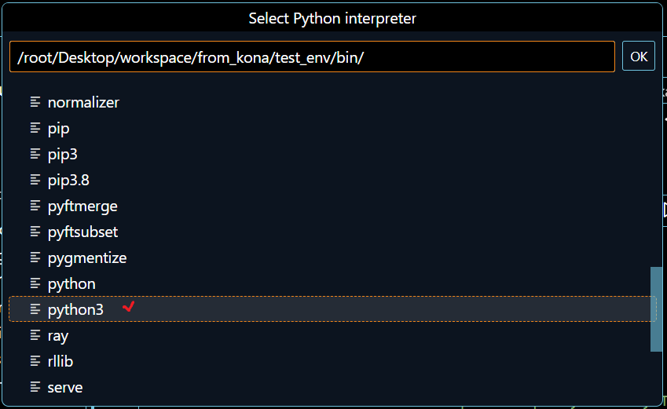This screenshot has width=667, height=409.
Task: Click the file icon beside pygmentize
Action: point(35,257)
